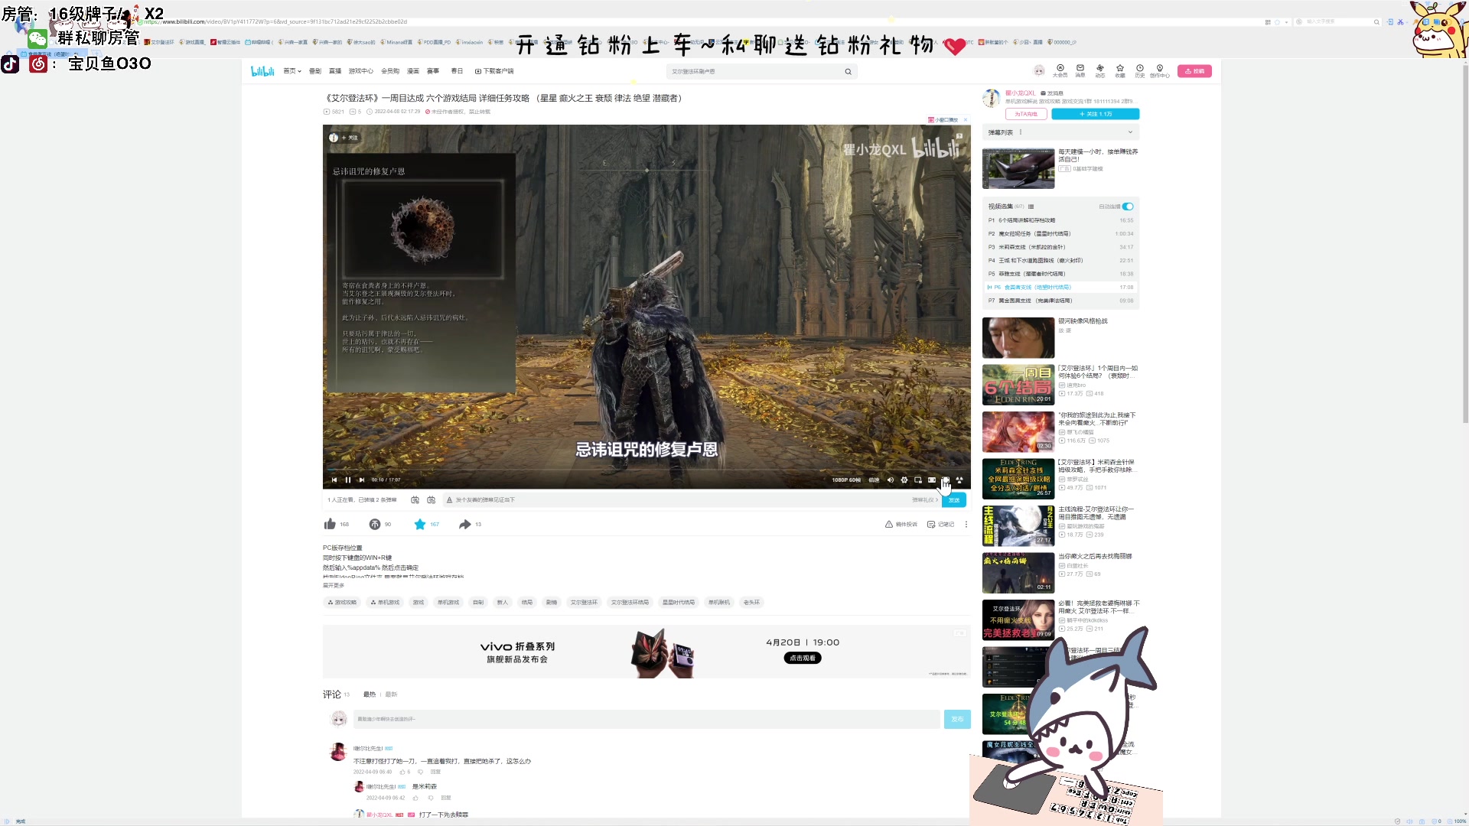Screen dimensions: 1469x826
Task: Open 动态 feed icon in header
Action: coord(1100,70)
